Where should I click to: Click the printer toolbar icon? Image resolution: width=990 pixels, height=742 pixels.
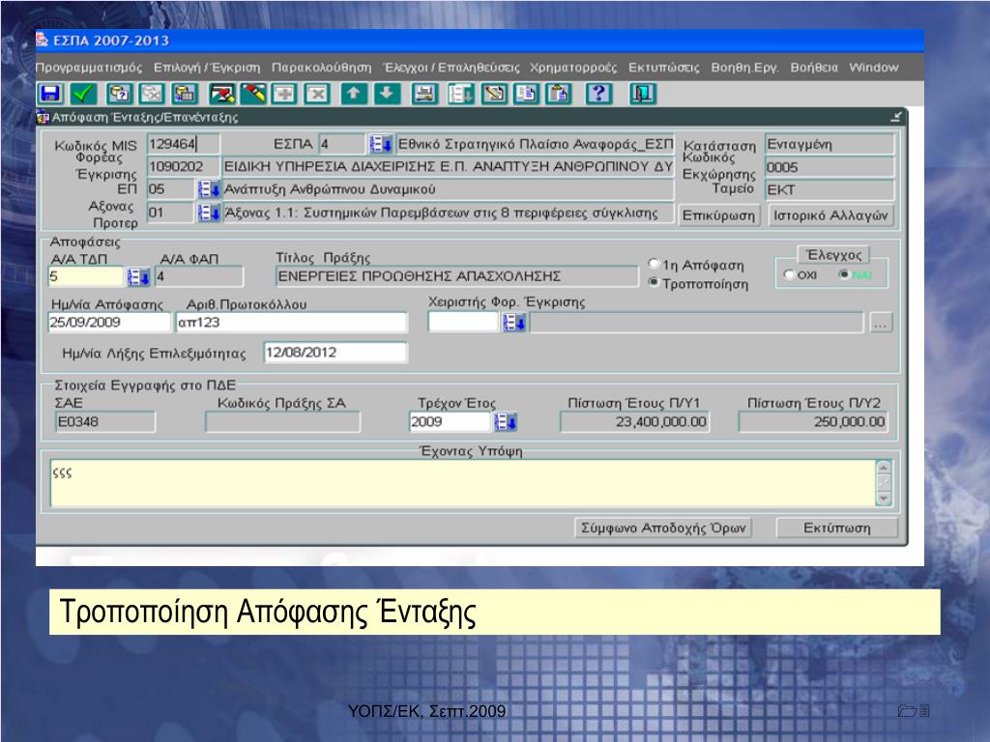coord(425,94)
